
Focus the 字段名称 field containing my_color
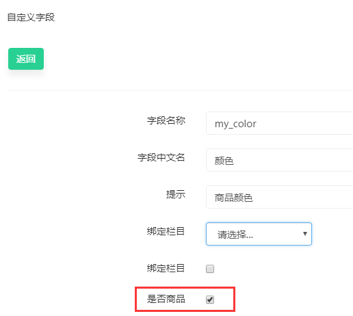(x=280, y=123)
